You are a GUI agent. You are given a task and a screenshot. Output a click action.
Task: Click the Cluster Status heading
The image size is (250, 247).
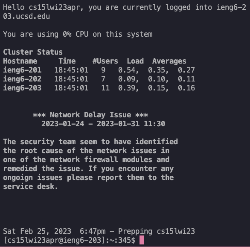click(33, 52)
